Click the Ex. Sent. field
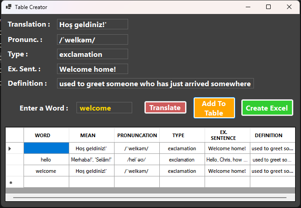 click(x=92, y=69)
